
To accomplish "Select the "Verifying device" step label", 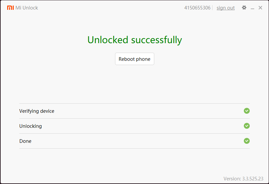I will coord(37,111).
